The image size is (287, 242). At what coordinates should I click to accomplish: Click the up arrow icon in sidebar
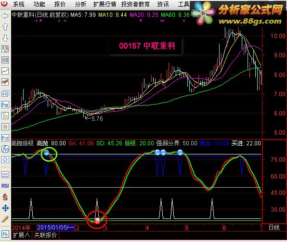[x=5, y=27]
